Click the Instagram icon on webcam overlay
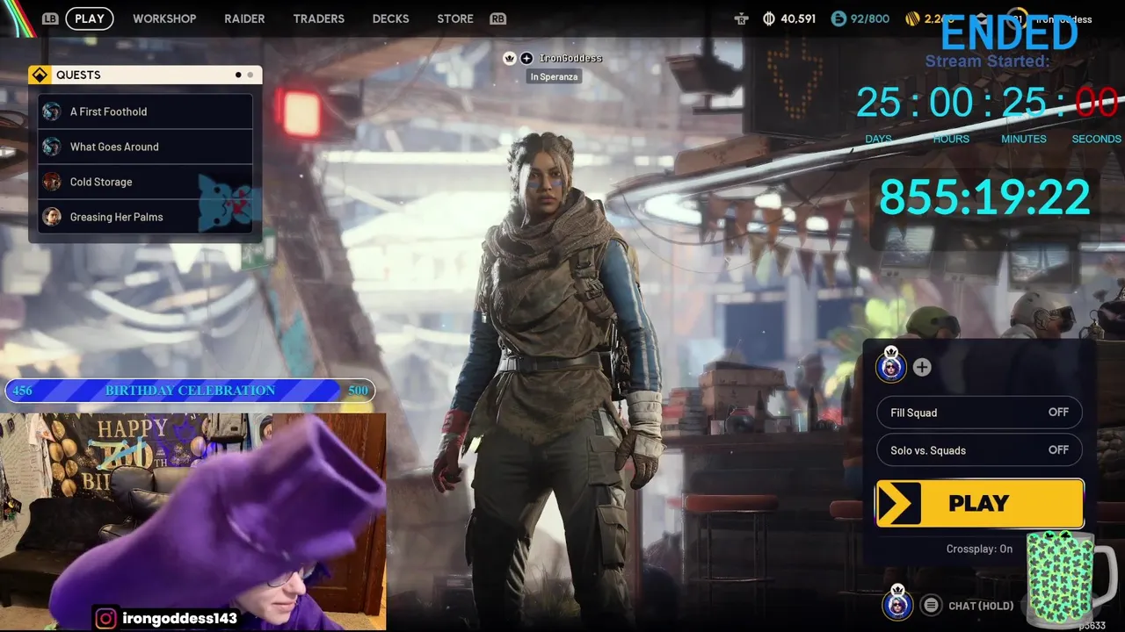The width and height of the screenshot is (1125, 632). pos(105,618)
